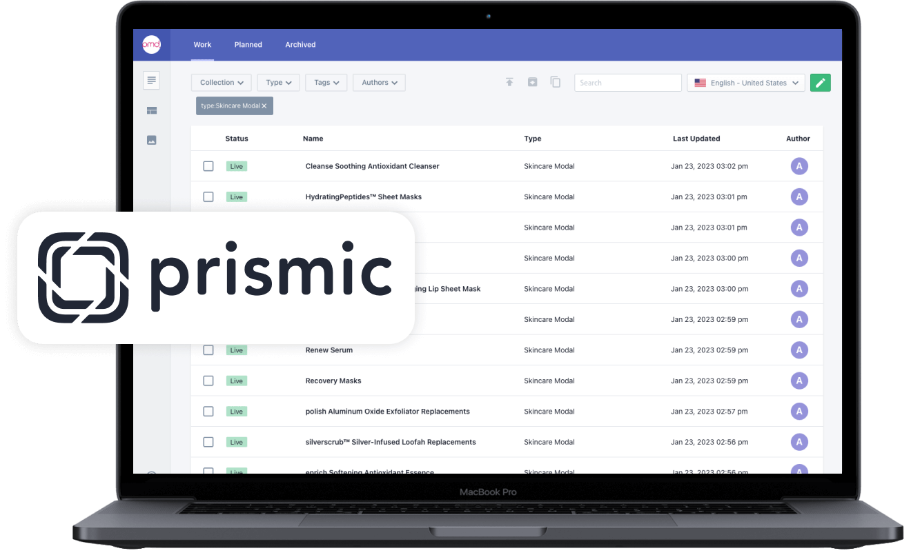Click the Status column header
This screenshot has width=911, height=555.
pos(237,139)
